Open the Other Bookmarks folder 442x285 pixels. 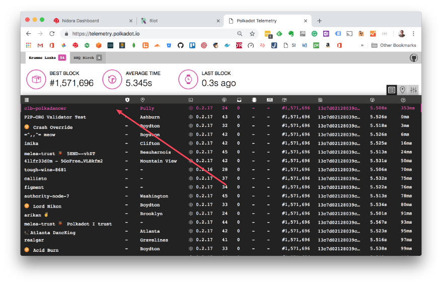(394, 45)
